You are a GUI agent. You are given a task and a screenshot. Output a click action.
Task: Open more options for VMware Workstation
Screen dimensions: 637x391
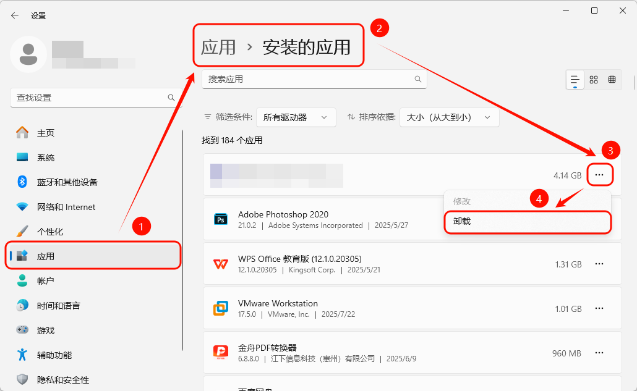(599, 308)
